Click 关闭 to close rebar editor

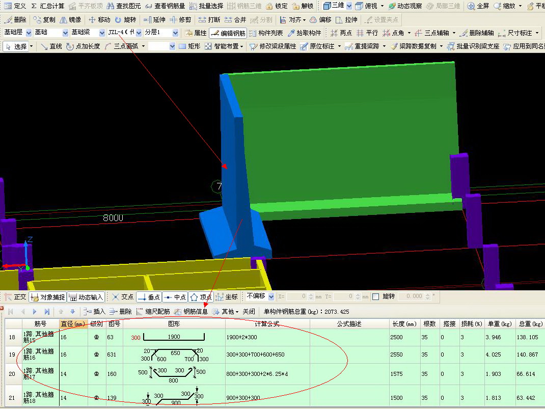tap(249, 312)
